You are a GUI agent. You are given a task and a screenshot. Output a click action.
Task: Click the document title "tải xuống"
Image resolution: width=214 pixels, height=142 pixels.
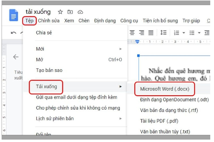pos(38,12)
